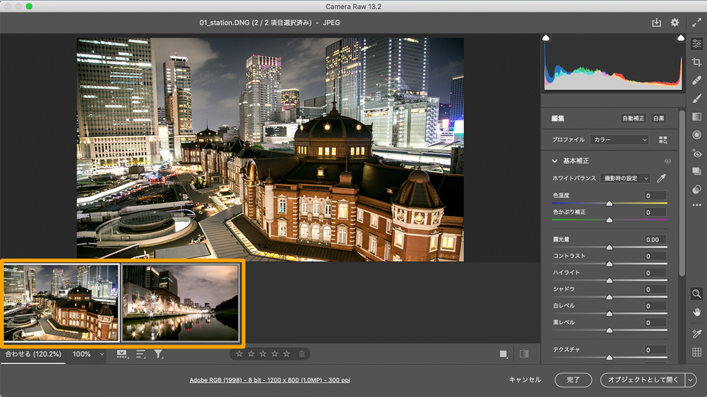Select the Zoom magnifier tool
The width and height of the screenshot is (707, 397).
(x=697, y=294)
